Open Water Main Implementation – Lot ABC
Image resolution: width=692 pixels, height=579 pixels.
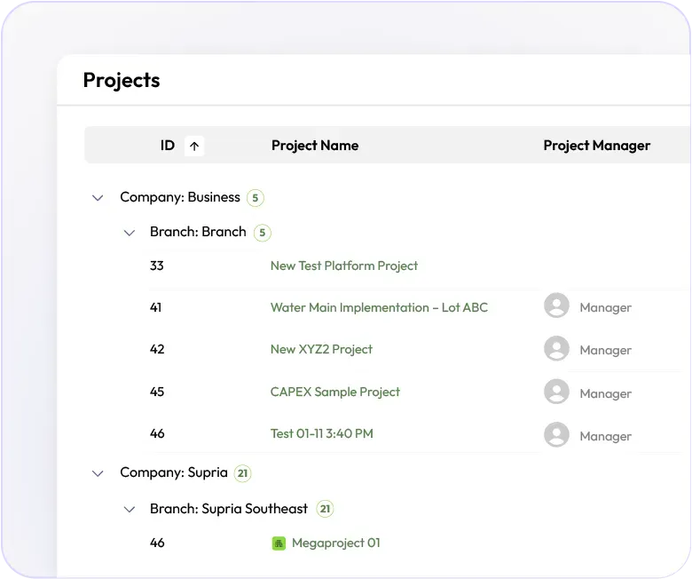point(379,307)
